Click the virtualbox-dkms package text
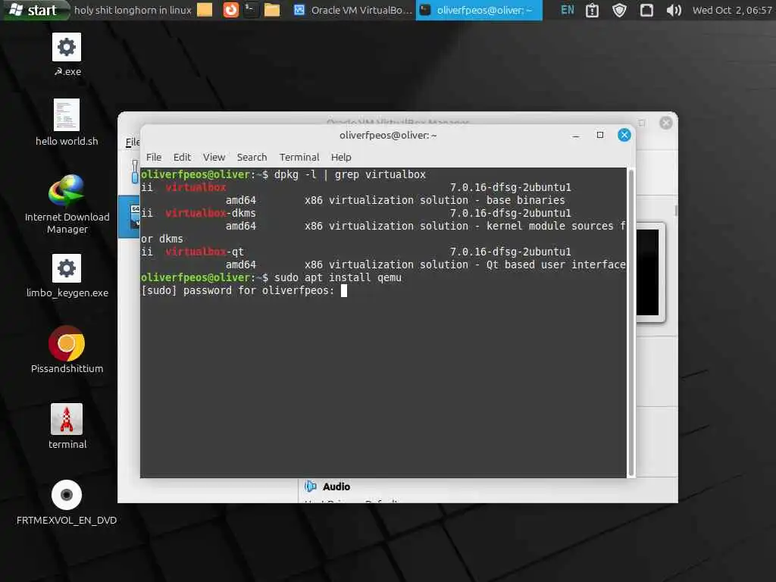Viewport: 776px width, 582px height. pos(211,213)
